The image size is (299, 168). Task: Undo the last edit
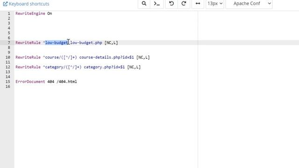pyautogui.click(x=171, y=4)
